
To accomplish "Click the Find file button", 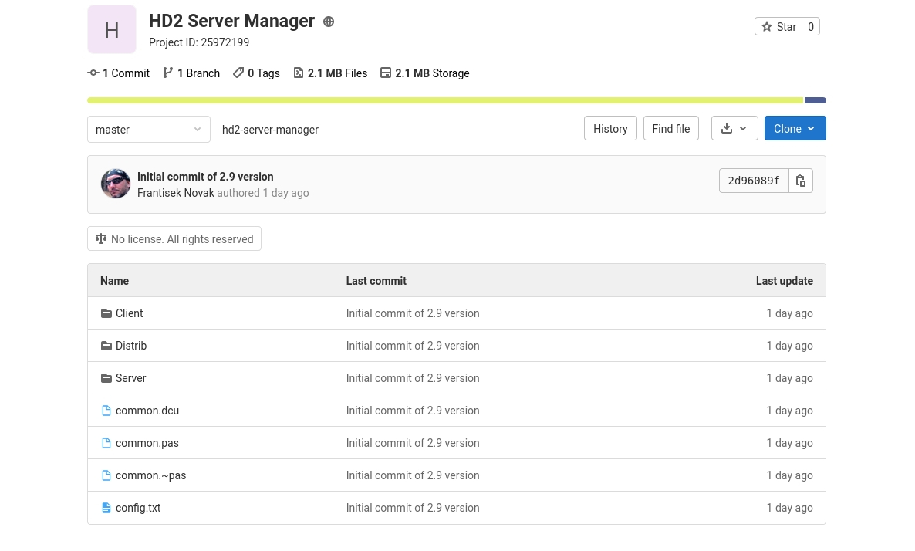I will [x=670, y=129].
